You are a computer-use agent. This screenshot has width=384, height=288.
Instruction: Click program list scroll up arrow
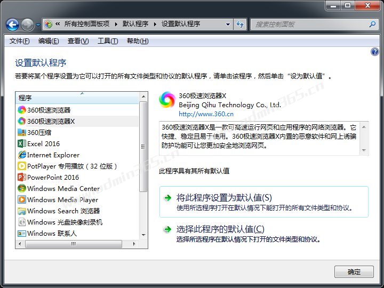click(x=143, y=97)
